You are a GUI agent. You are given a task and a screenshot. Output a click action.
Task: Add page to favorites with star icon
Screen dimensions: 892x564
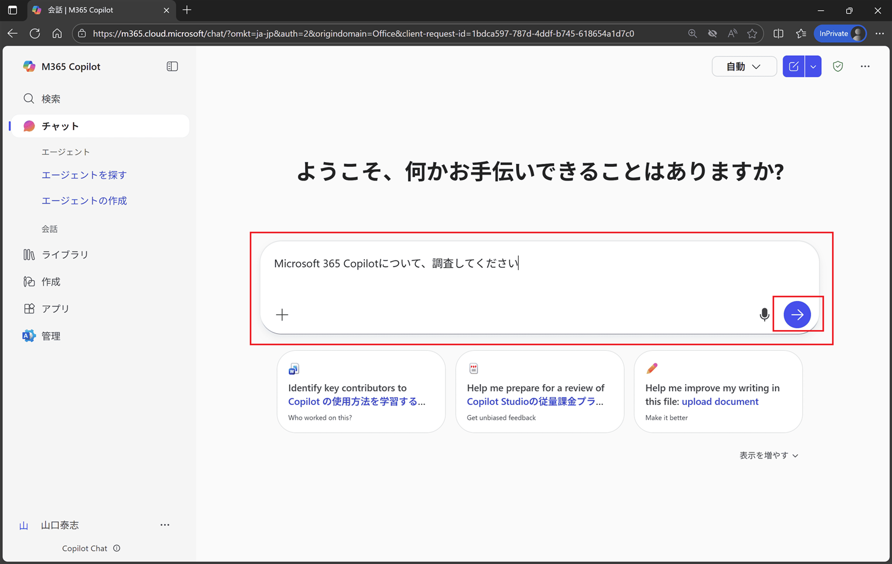coord(752,34)
